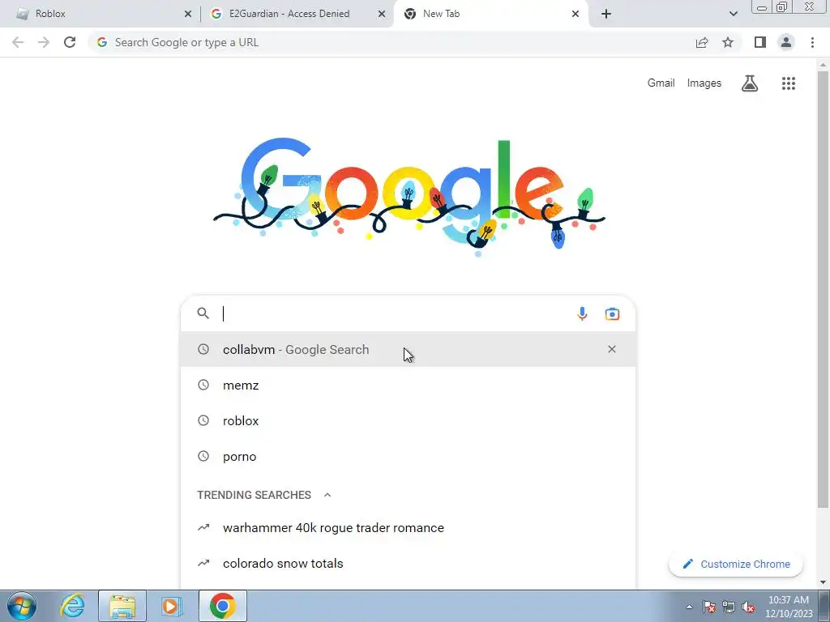
Task: Click the vertical page scrollbar
Action: pos(823,290)
